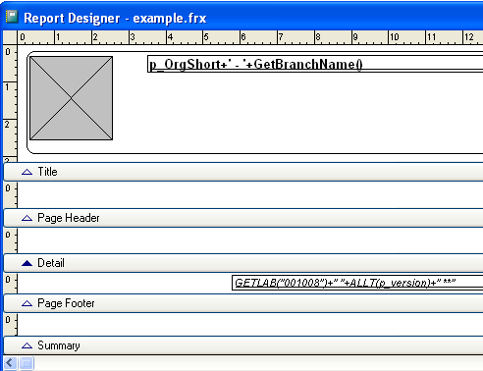Select the Title band bar
Viewport: 483px width, 371px height.
(x=243, y=172)
